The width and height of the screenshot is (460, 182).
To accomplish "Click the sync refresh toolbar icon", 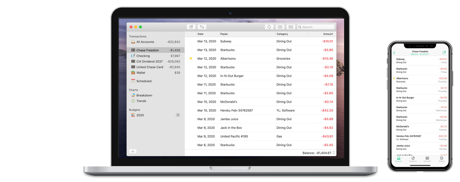I will [x=269, y=27].
